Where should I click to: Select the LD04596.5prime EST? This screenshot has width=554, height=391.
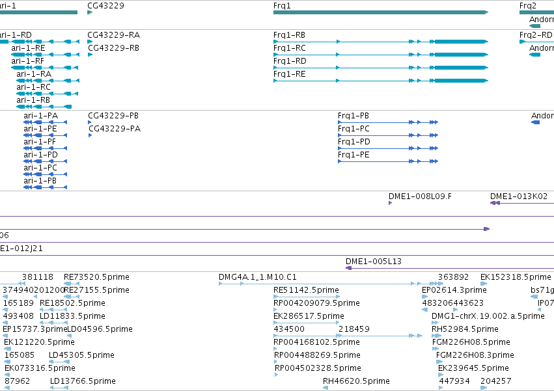(70, 336)
